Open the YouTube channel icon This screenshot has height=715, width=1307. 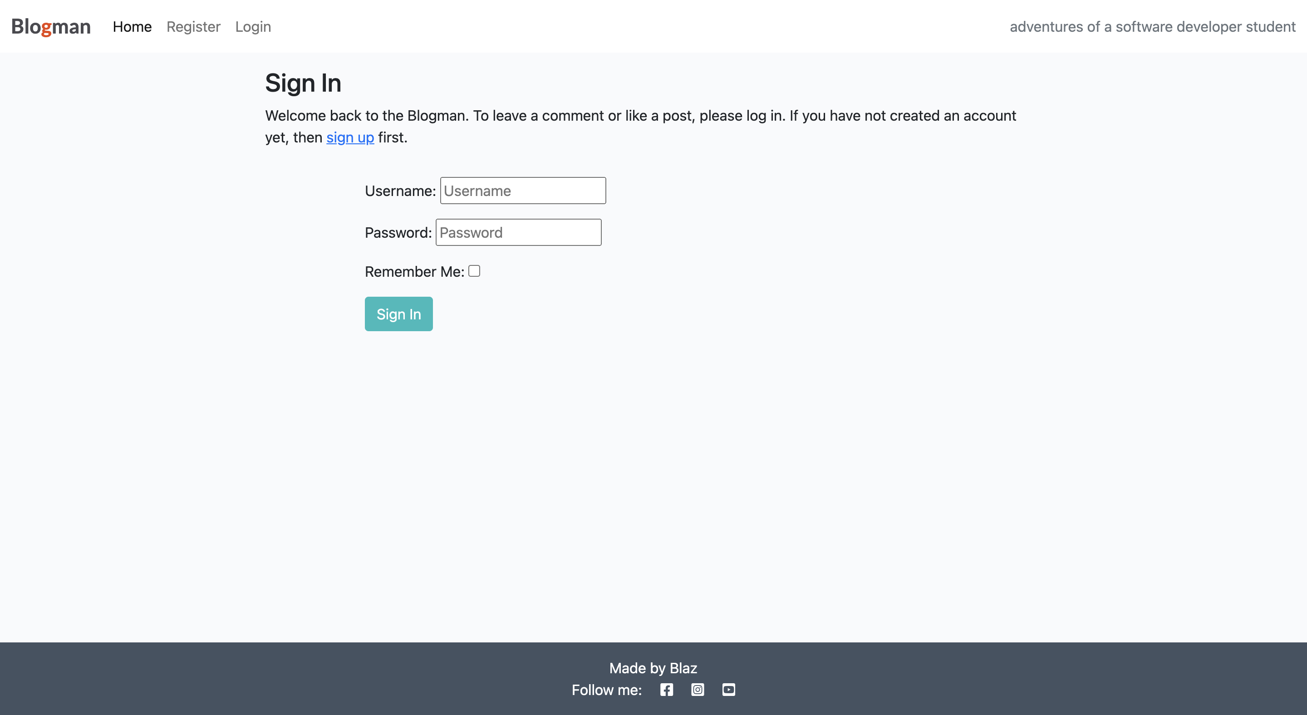(728, 690)
